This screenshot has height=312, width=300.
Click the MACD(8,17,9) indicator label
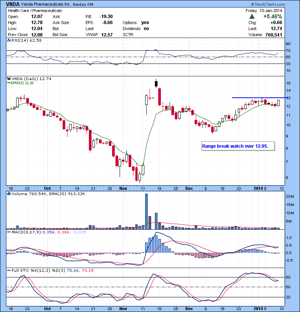click(x=26, y=232)
